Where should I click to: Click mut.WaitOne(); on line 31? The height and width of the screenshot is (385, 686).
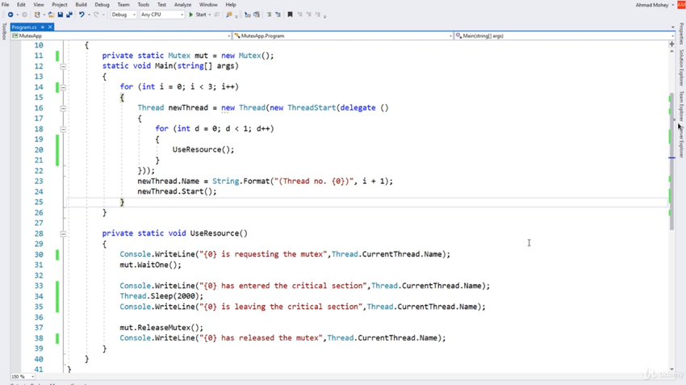pyautogui.click(x=150, y=265)
